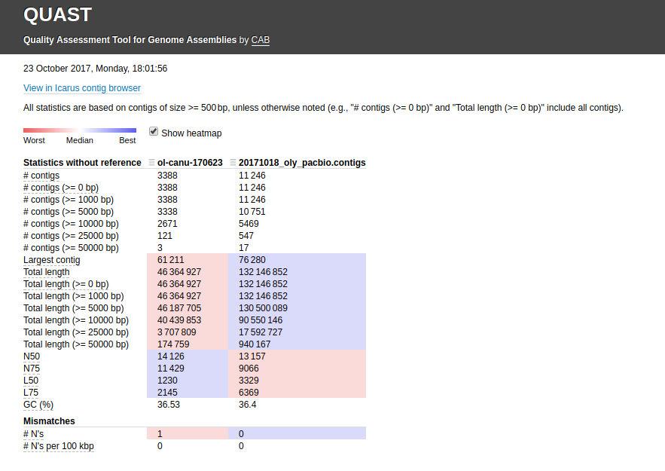Click the QUAST title heading
The image size is (665, 471).
[57, 15]
